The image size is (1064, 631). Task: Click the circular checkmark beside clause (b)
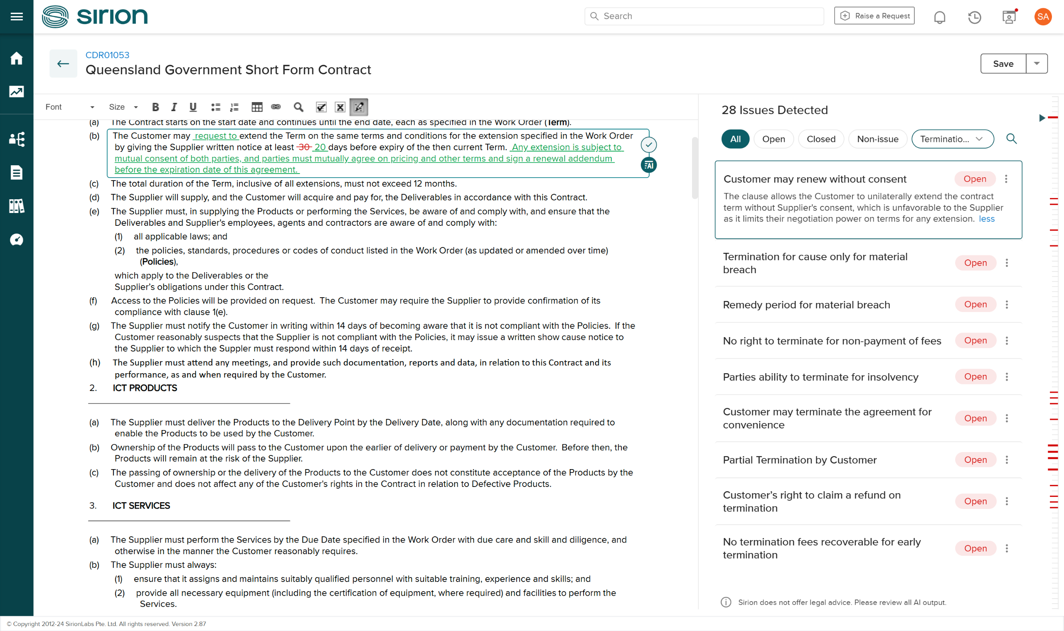pos(648,144)
